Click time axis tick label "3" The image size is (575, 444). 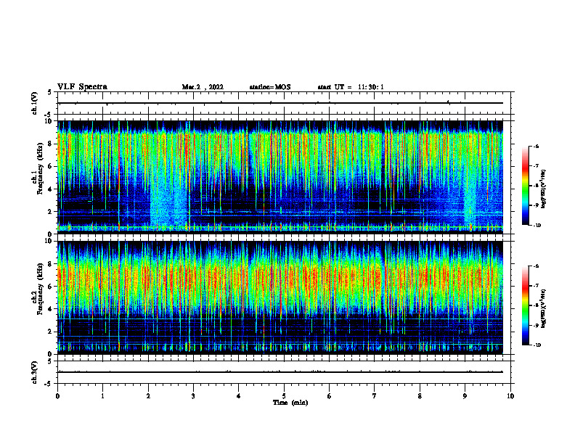point(193,396)
